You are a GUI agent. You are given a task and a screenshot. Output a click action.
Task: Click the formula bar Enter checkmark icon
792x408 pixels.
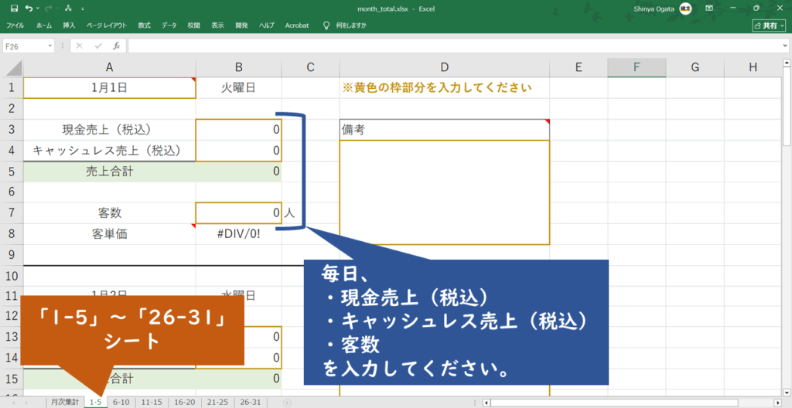97,46
